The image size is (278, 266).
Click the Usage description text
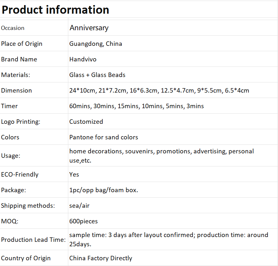click(x=161, y=156)
